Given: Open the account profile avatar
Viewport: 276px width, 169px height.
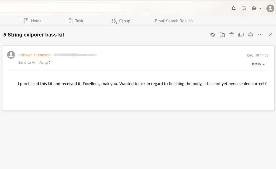Looking at the screenshot, I should click(270, 8).
